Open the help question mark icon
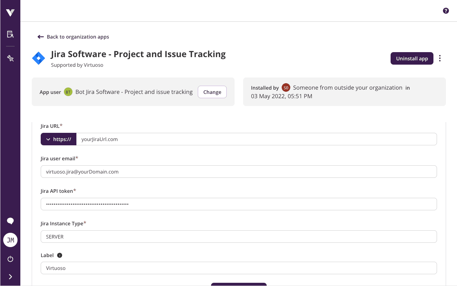 [x=446, y=11]
